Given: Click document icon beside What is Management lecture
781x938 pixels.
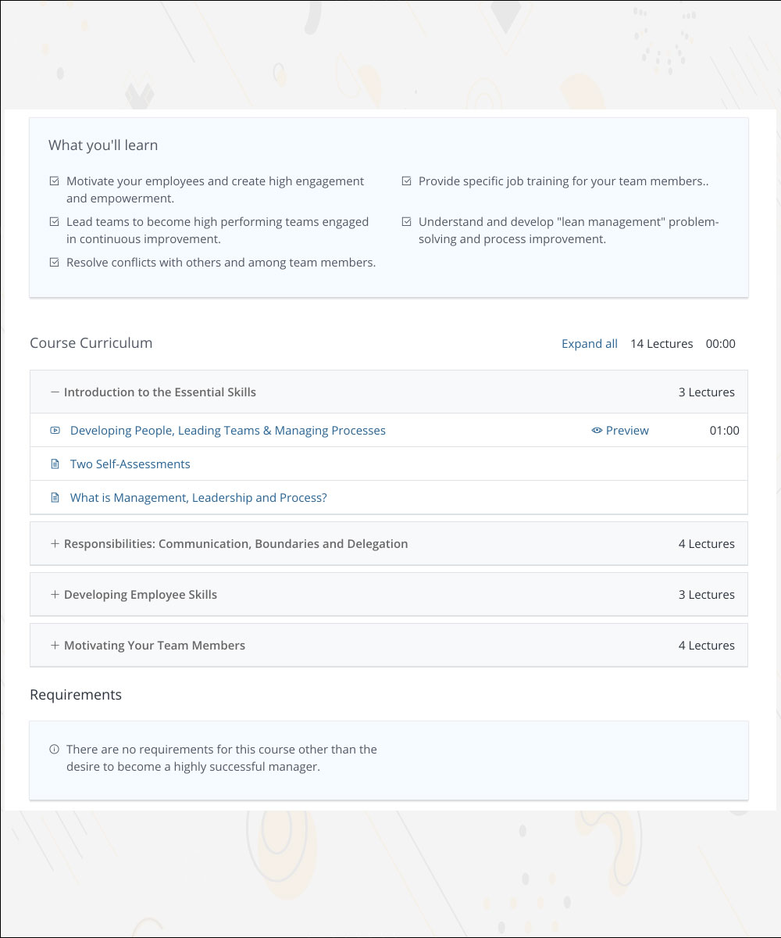Looking at the screenshot, I should point(55,498).
